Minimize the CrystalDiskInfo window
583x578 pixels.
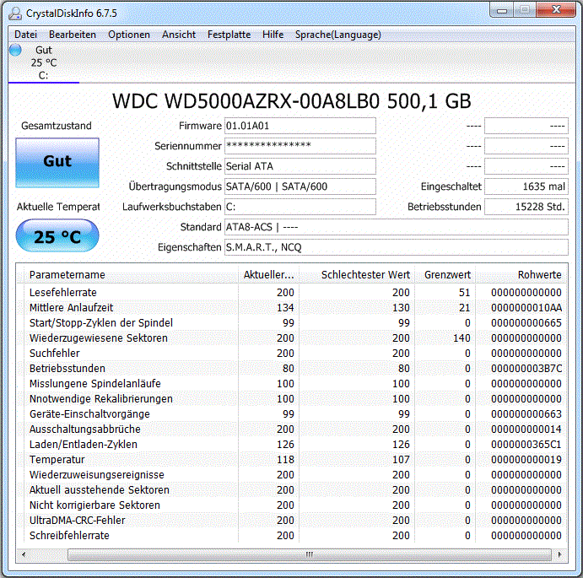coord(502,10)
